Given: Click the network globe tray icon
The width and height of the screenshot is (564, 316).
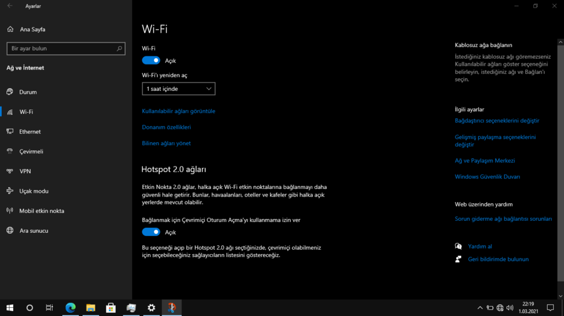Looking at the screenshot, I should (500, 308).
